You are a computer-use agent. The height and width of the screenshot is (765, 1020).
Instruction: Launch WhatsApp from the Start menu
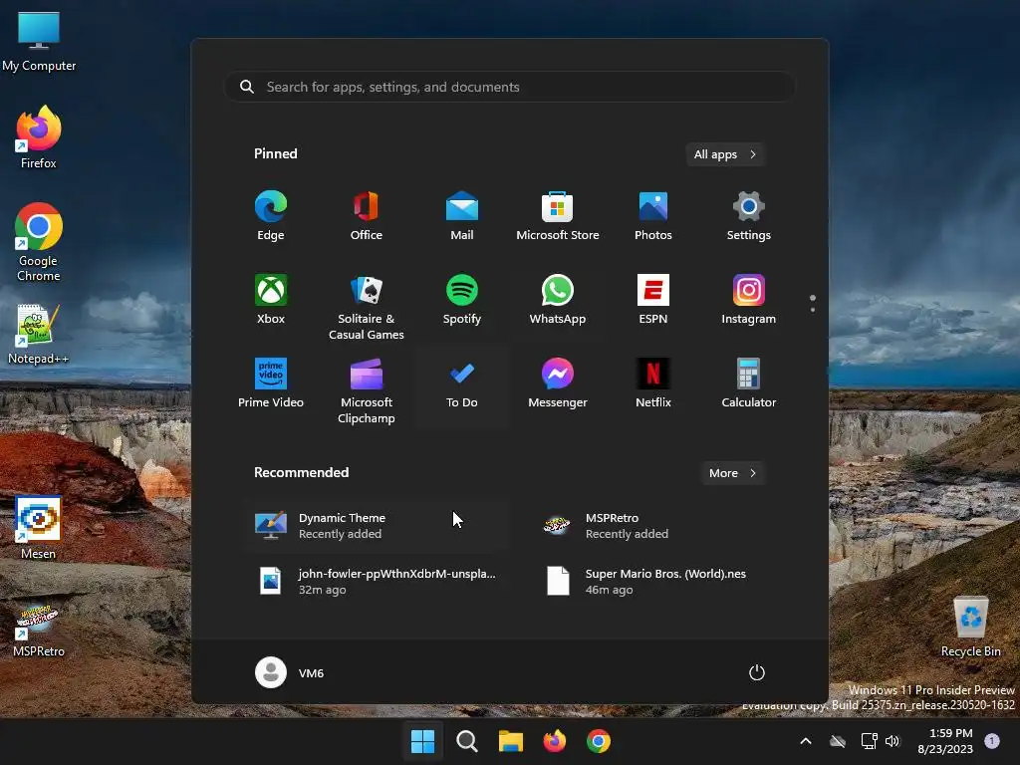tap(558, 300)
